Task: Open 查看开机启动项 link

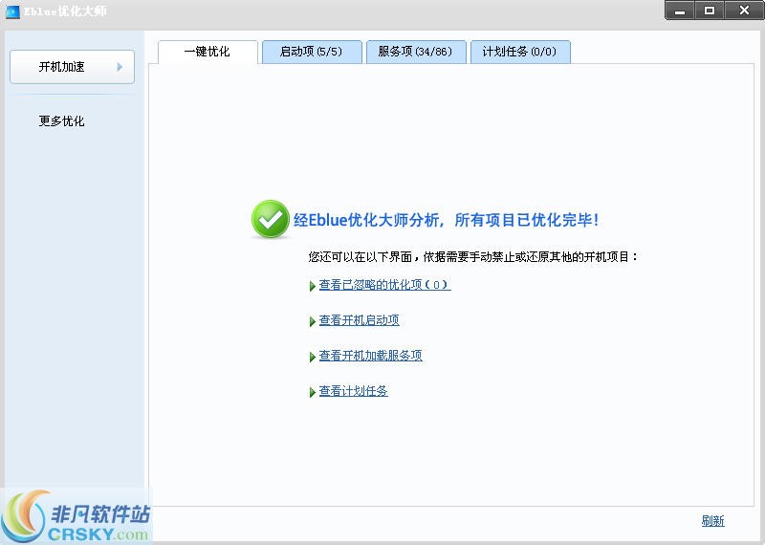Action: (360, 320)
